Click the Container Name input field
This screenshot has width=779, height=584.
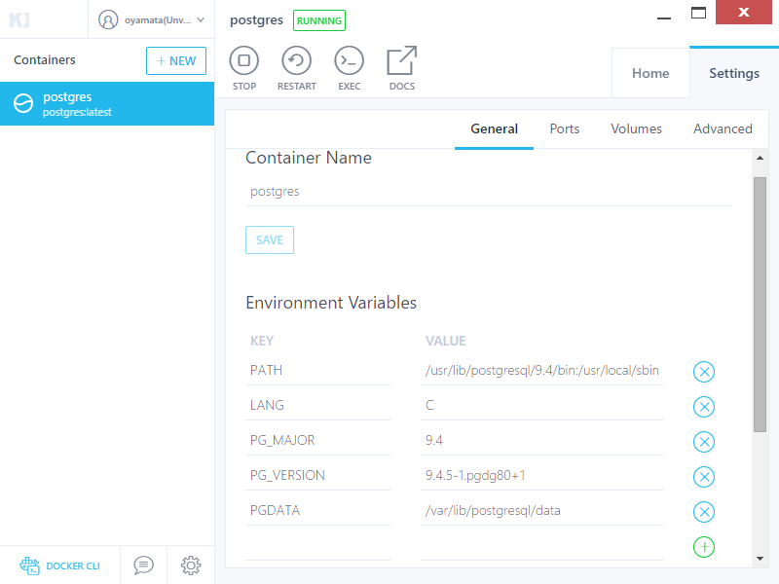point(489,192)
